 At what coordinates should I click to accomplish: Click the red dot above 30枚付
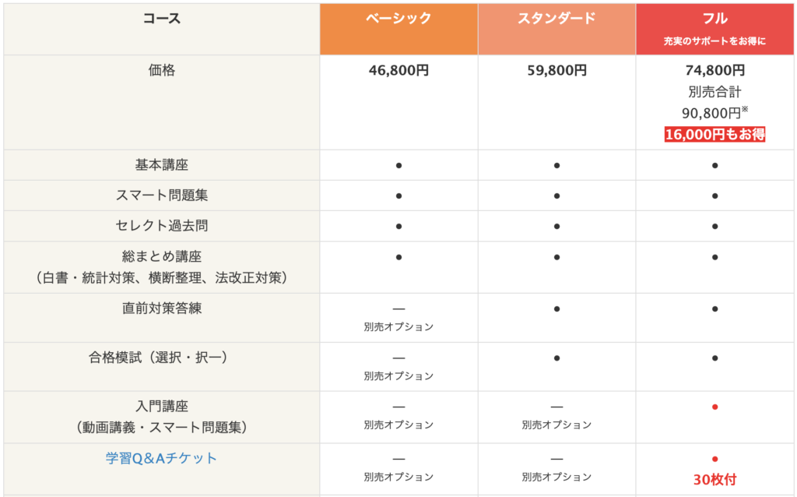714,459
